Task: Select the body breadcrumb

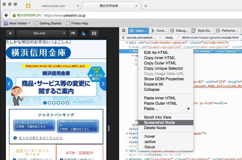Action: tap(169, 37)
